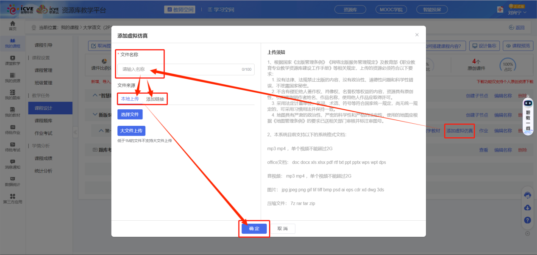Click the download cloud icon at right

click(528, 208)
